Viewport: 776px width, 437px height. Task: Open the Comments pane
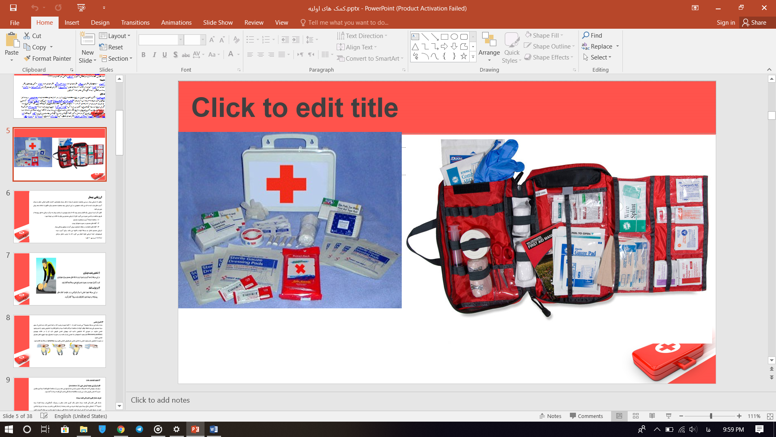tap(586, 416)
